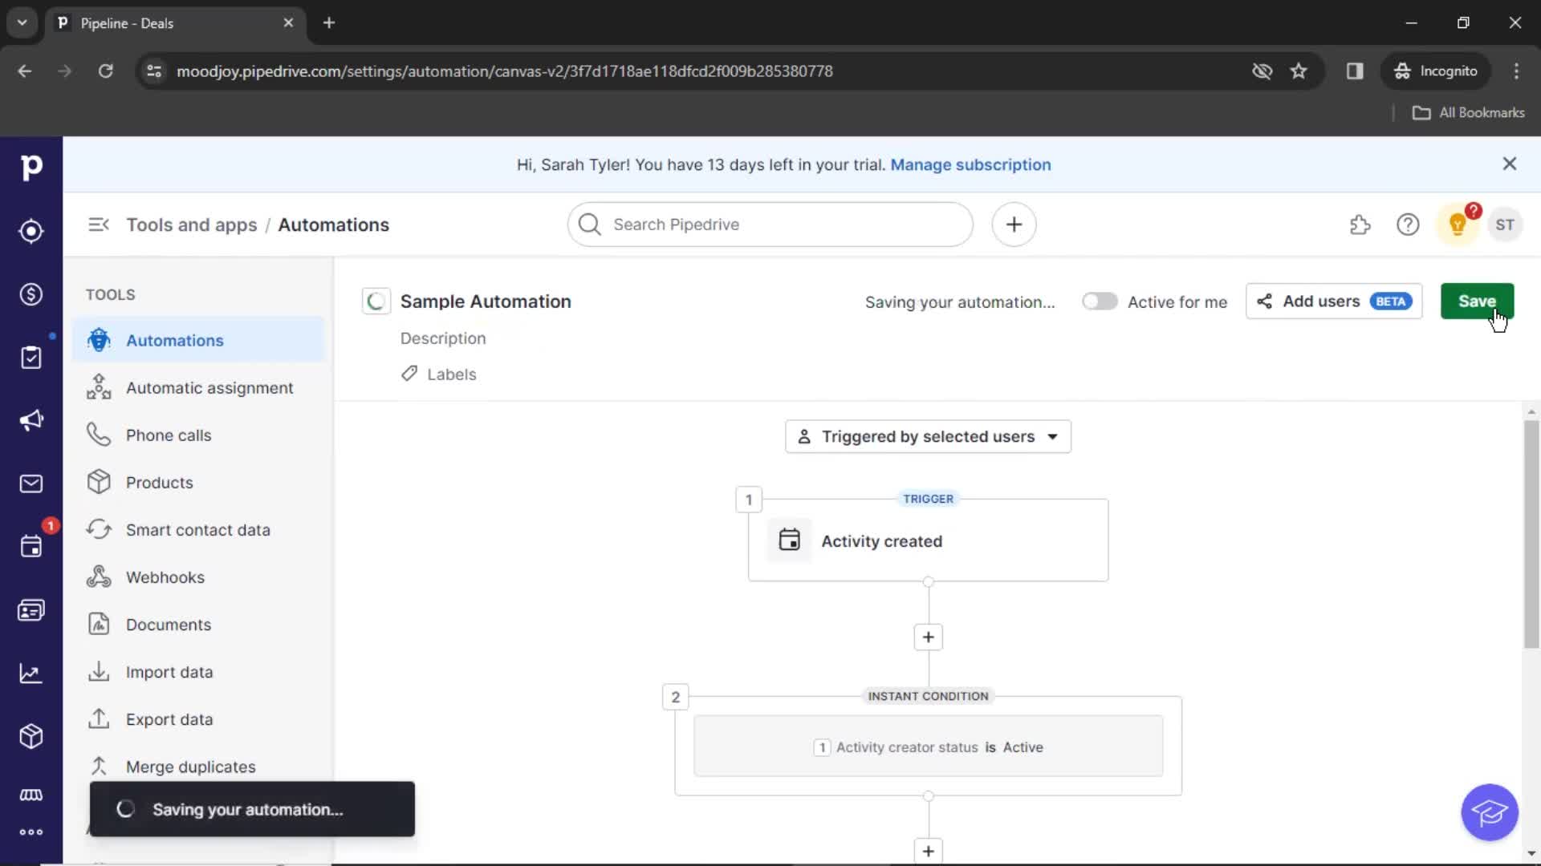This screenshot has width=1541, height=866.
Task: Click the Automations sidebar icon
Action: pos(99,339)
